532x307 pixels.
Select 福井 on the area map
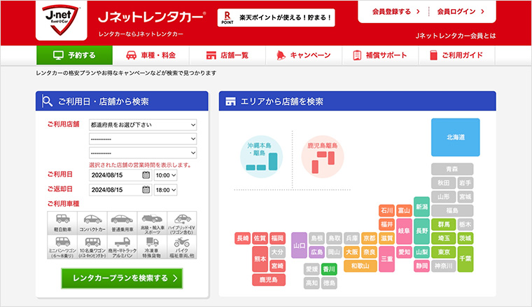387,224
